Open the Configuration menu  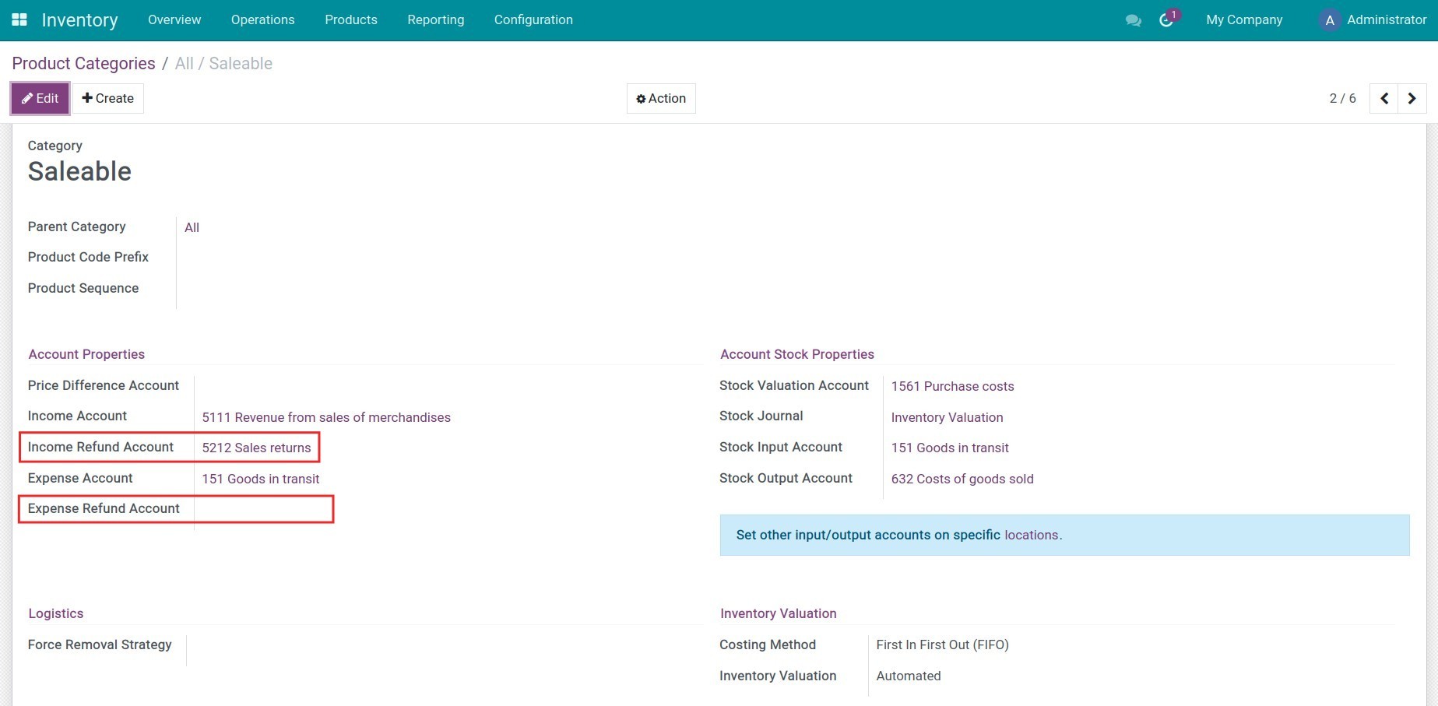pyautogui.click(x=533, y=19)
